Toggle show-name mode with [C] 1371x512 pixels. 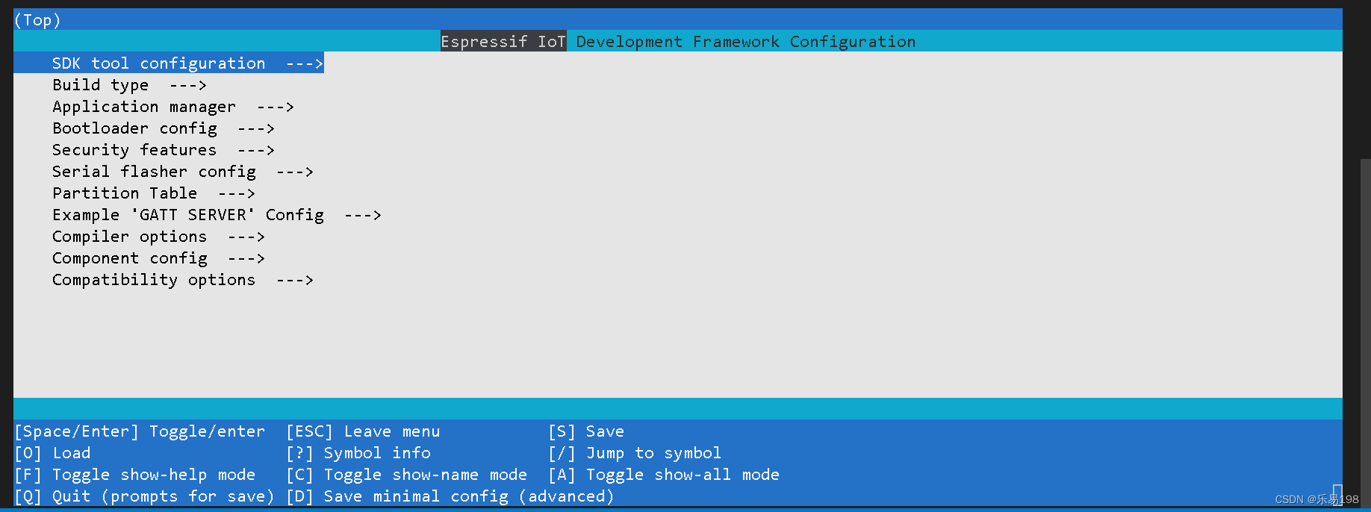click(407, 474)
